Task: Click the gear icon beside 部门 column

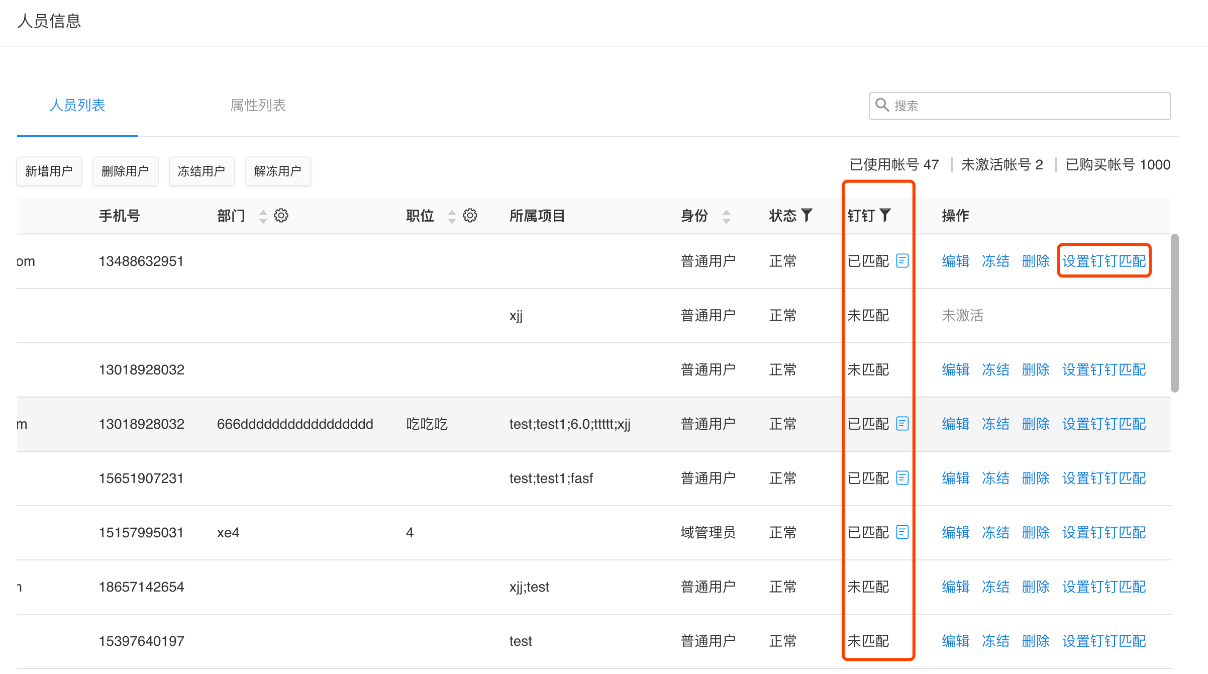Action: [x=281, y=216]
